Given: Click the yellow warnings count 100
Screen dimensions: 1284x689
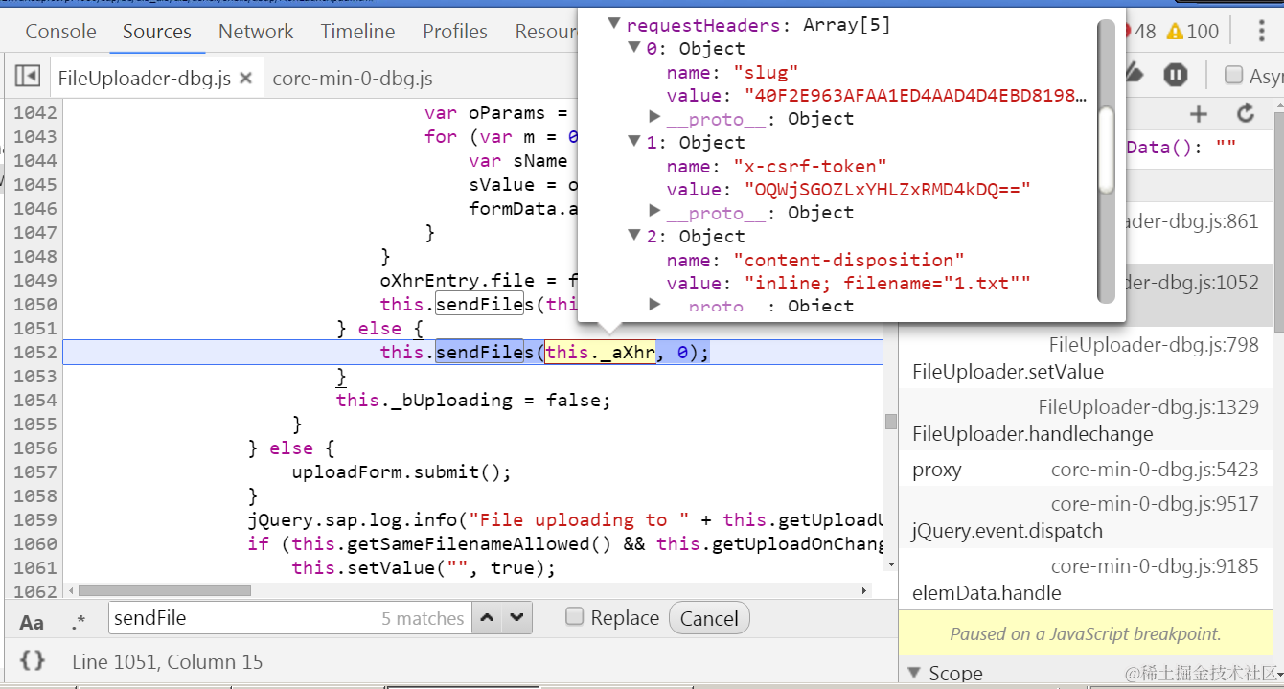Looking at the screenshot, I should tap(1193, 32).
